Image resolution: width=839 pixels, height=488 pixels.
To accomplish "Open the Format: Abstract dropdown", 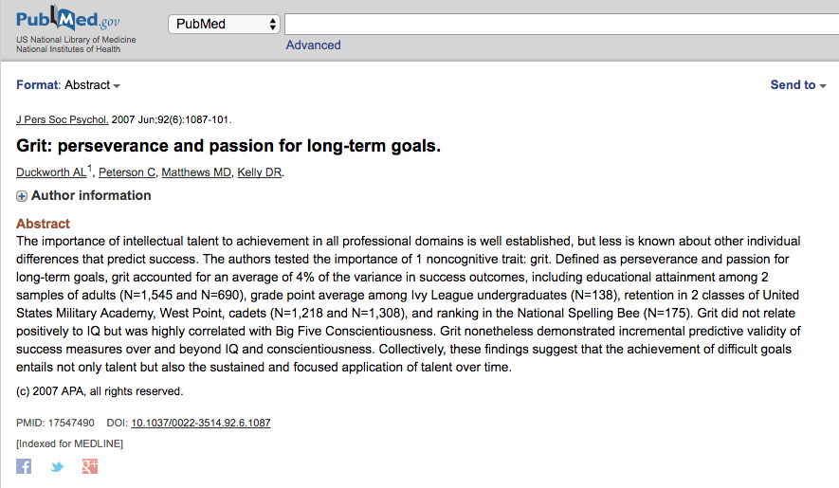I will [x=68, y=85].
